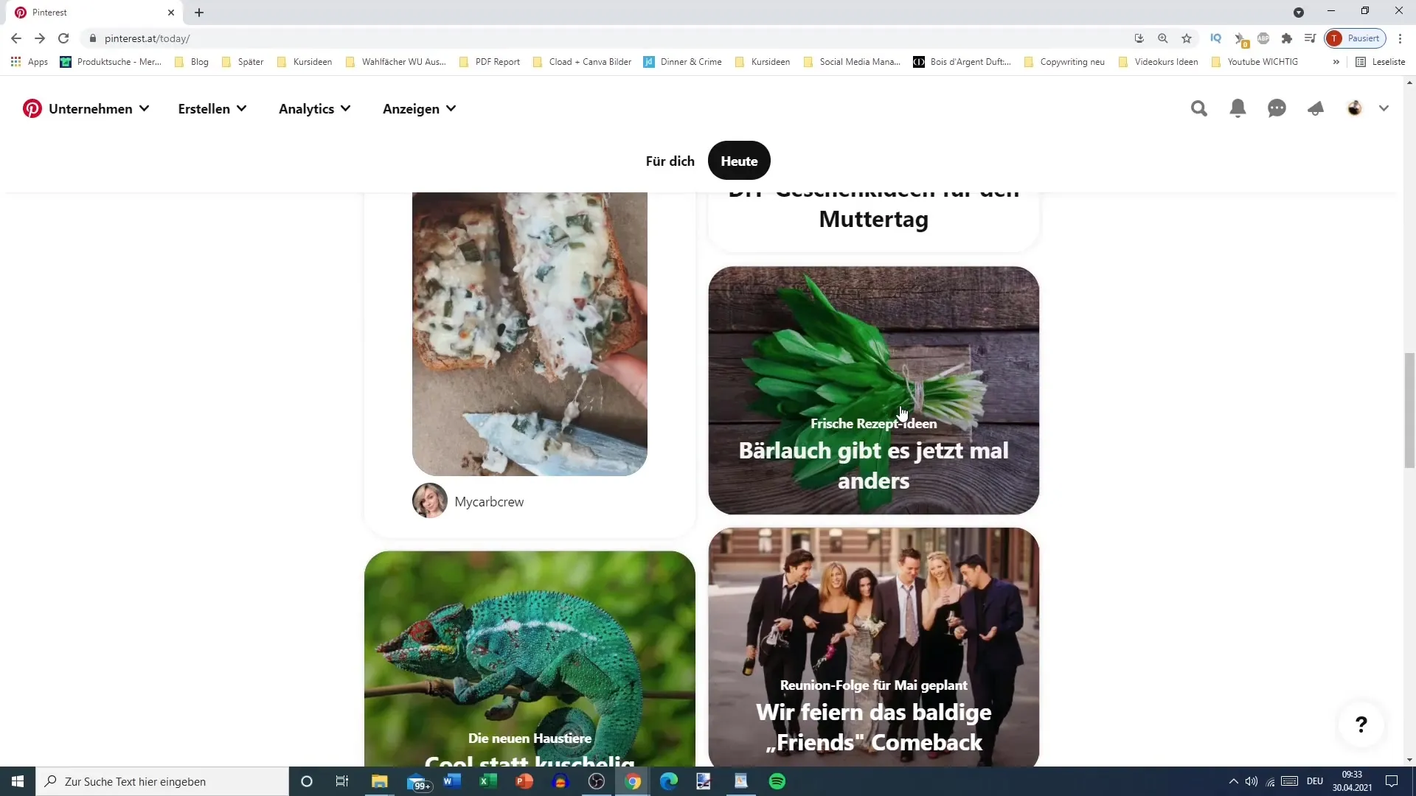Open Spotify from the taskbar
Screen dimensions: 1416x796
pyautogui.click(x=779, y=781)
